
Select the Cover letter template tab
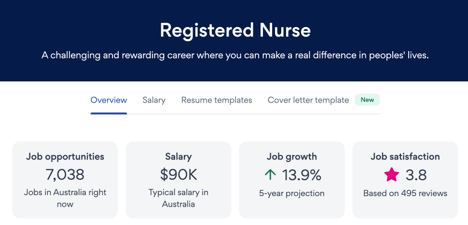pos(308,100)
